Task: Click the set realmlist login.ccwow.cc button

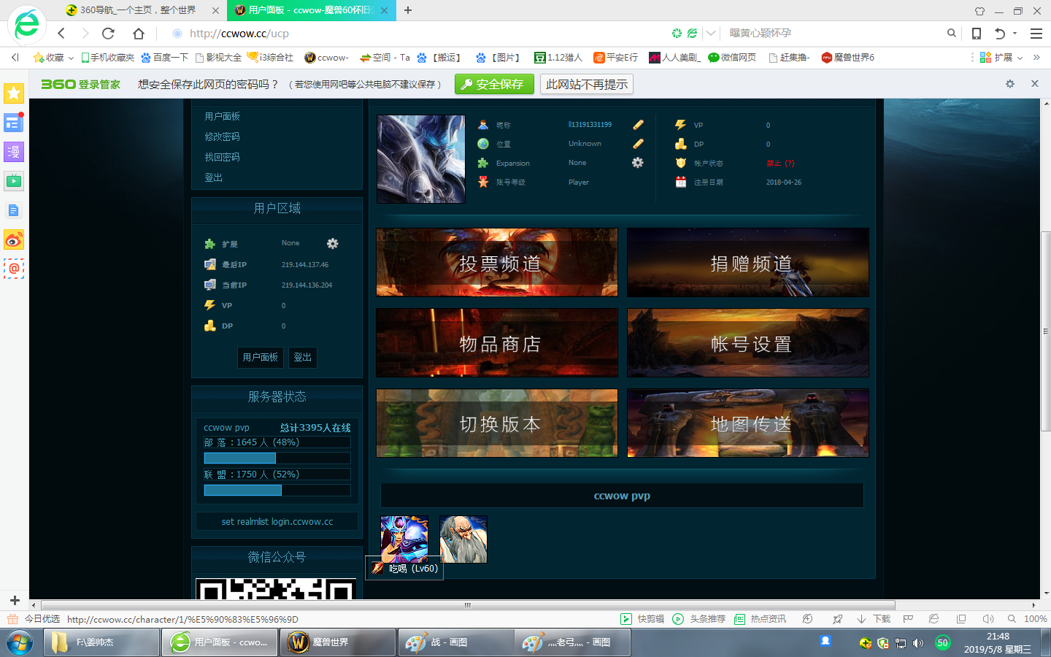Action: [x=277, y=521]
